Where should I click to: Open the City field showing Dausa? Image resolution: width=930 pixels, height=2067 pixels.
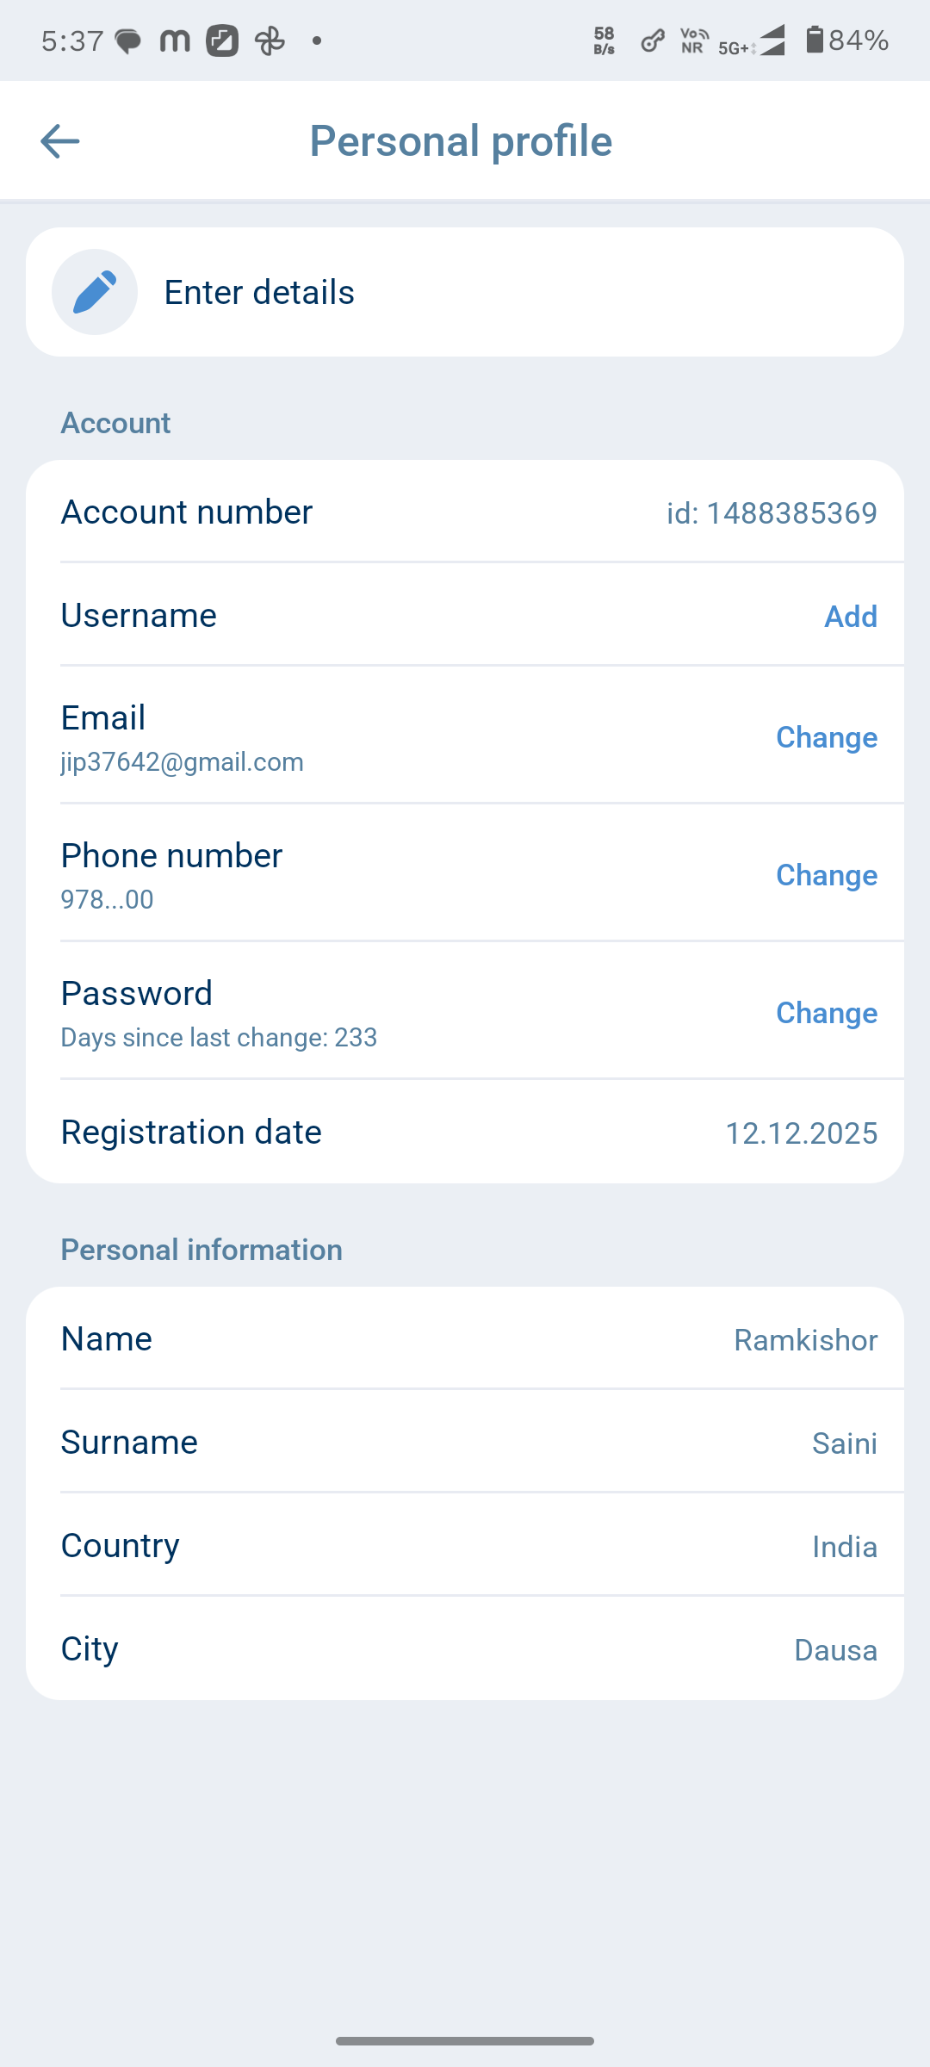pyautogui.click(x=465, y=1648)
